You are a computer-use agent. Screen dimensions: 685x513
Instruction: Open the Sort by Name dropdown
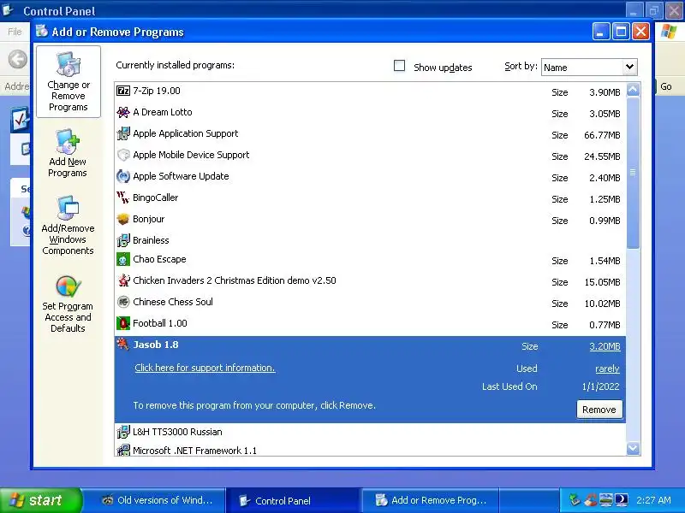point(589,68)
